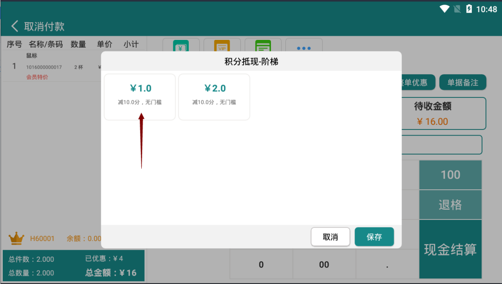502x284 pixels.
Task: Tap the 100 quick amount key
Action: click(x=450, y=175)
